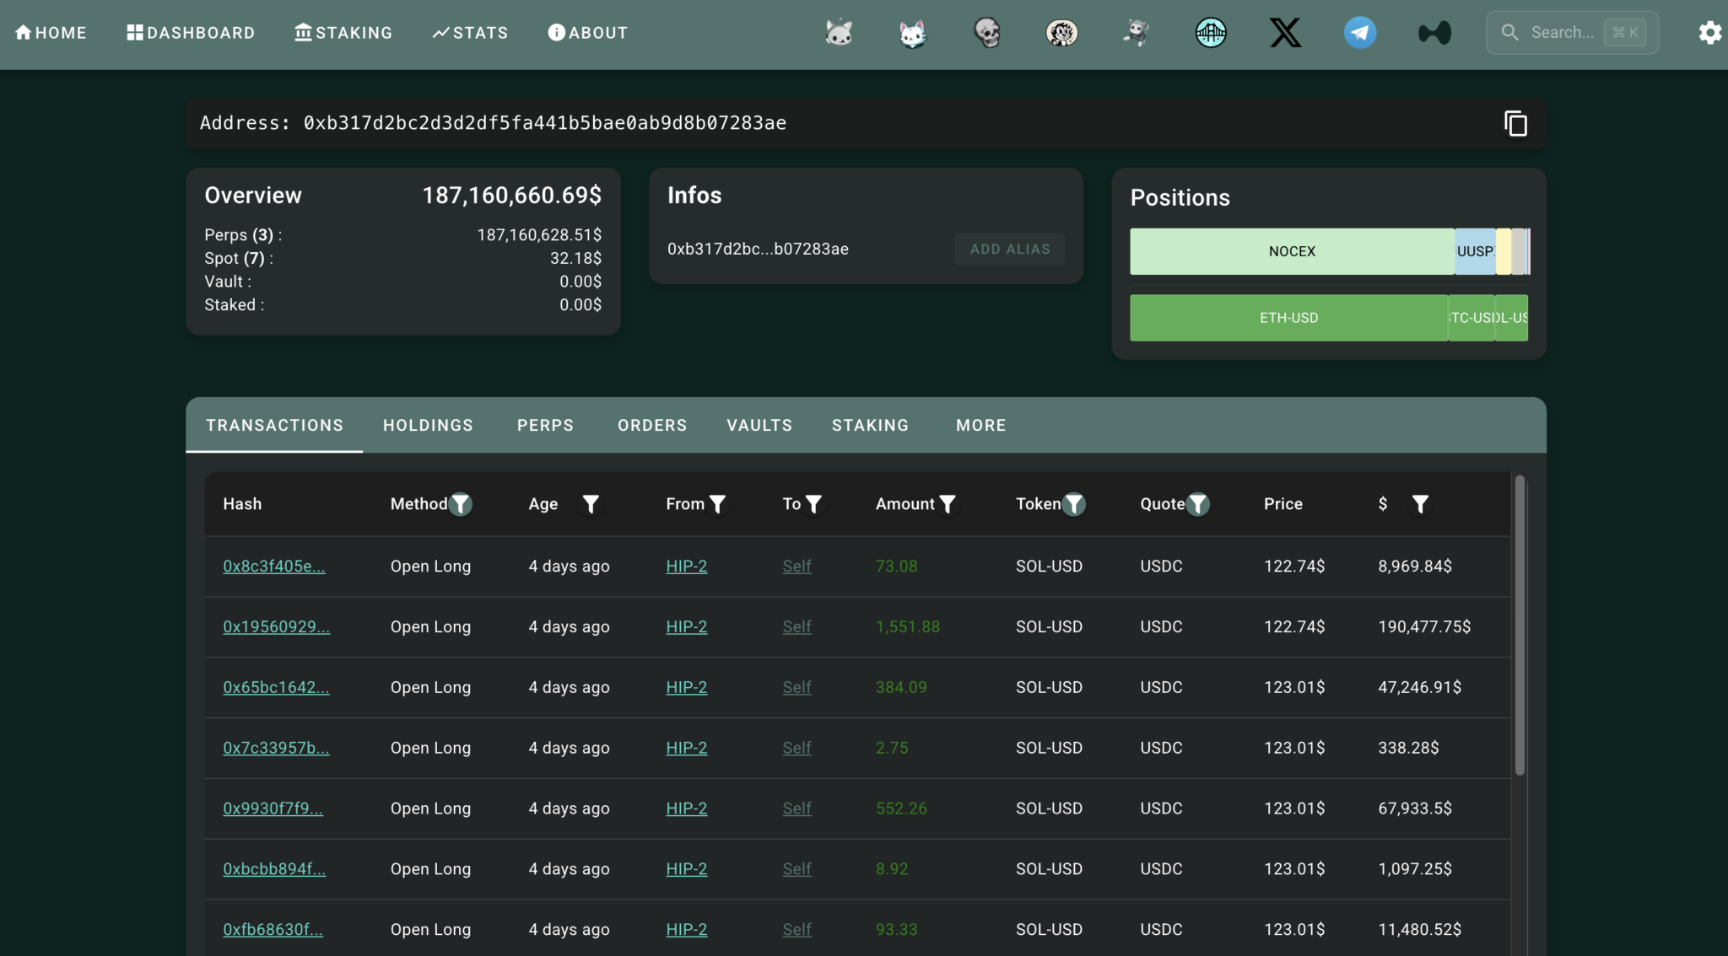Click the white cat mascot icon in navbar

tap(912, 32)
